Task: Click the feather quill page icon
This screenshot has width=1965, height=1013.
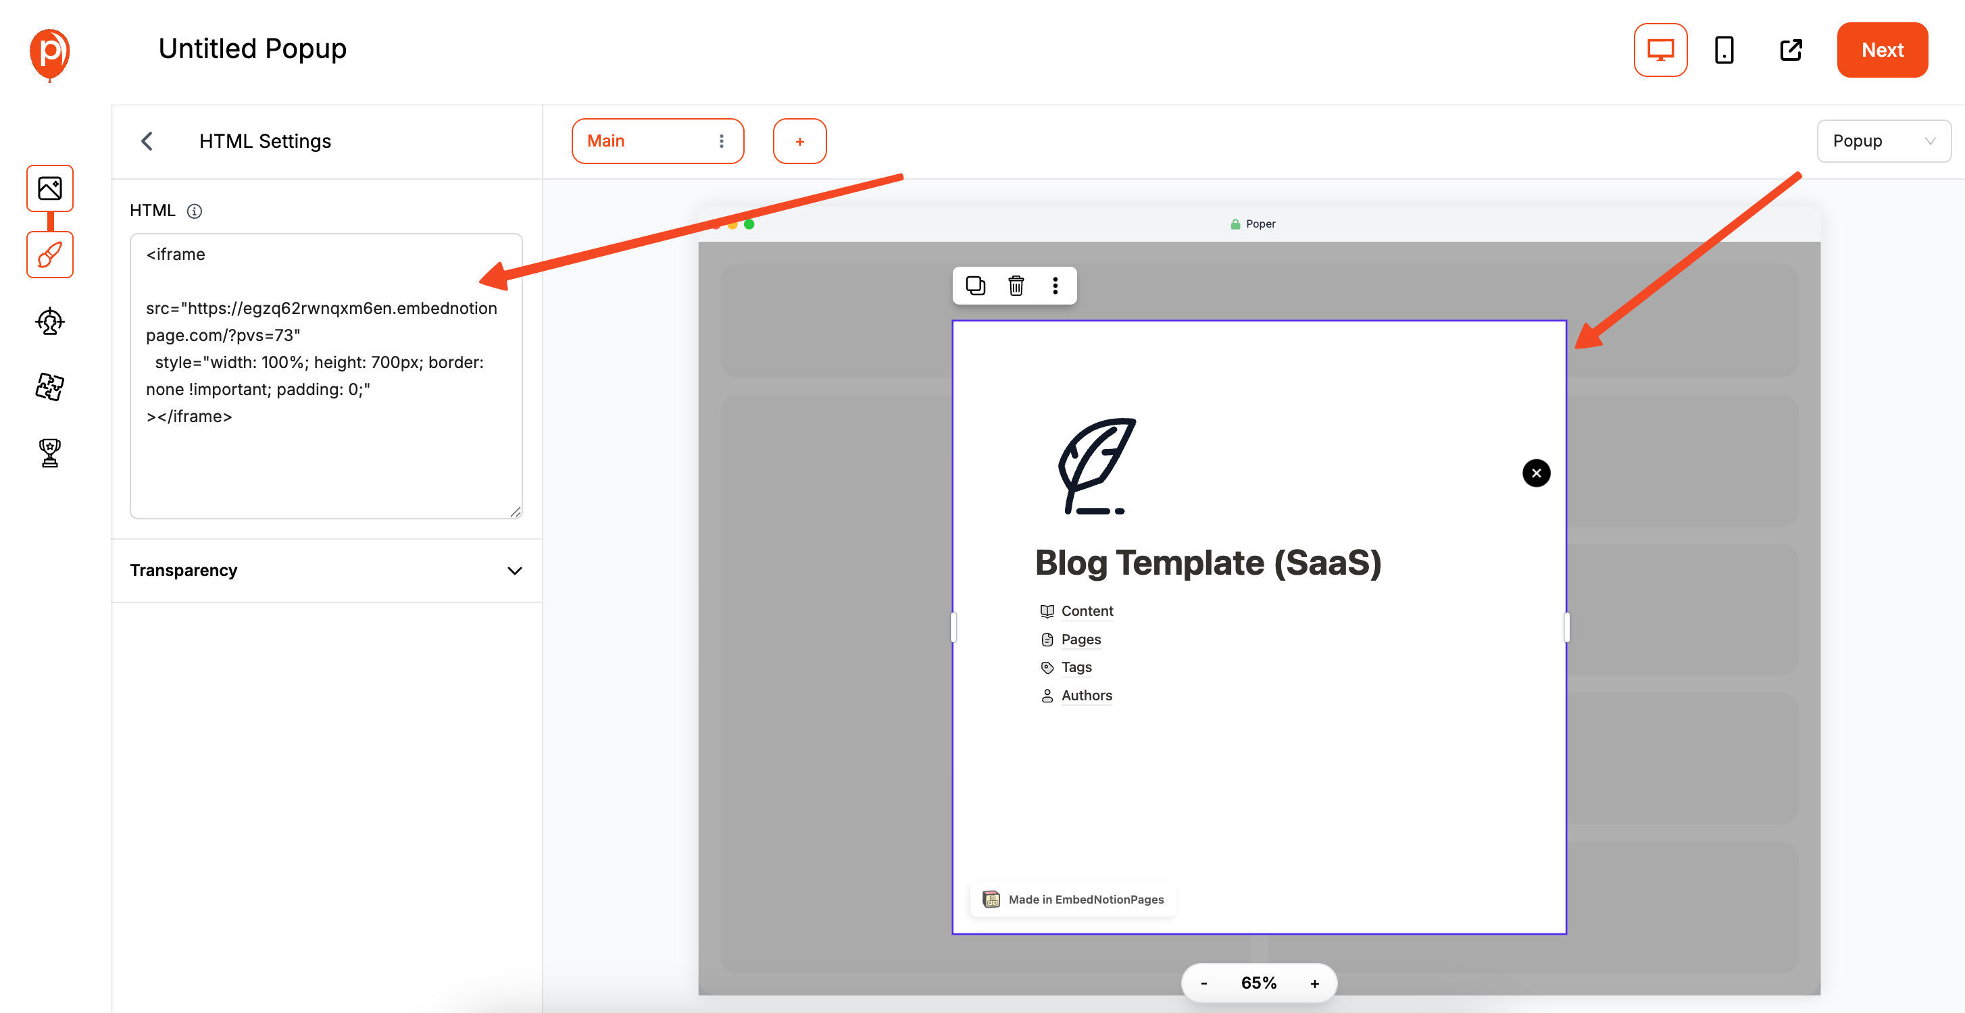Action: (x=1096, y=466)
